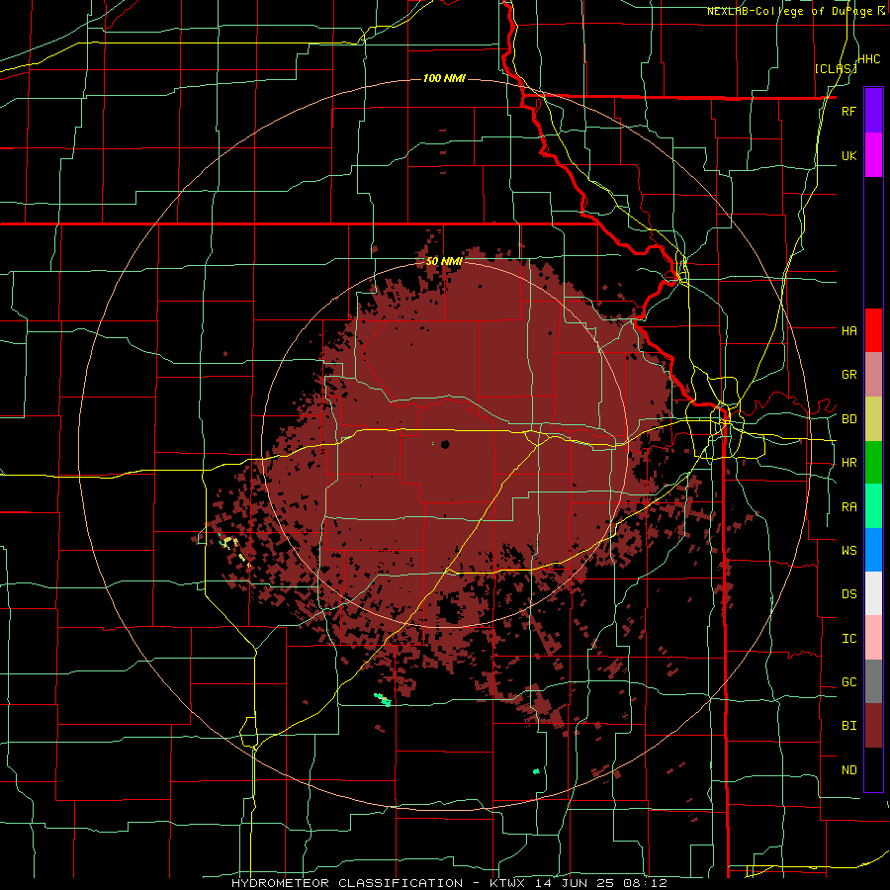Click the IC legend label
This screenshot has height=890, width=890.
(848, 639)
